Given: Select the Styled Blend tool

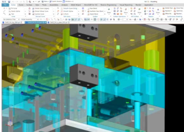Looking at the screenshot, I should (92, 14).
